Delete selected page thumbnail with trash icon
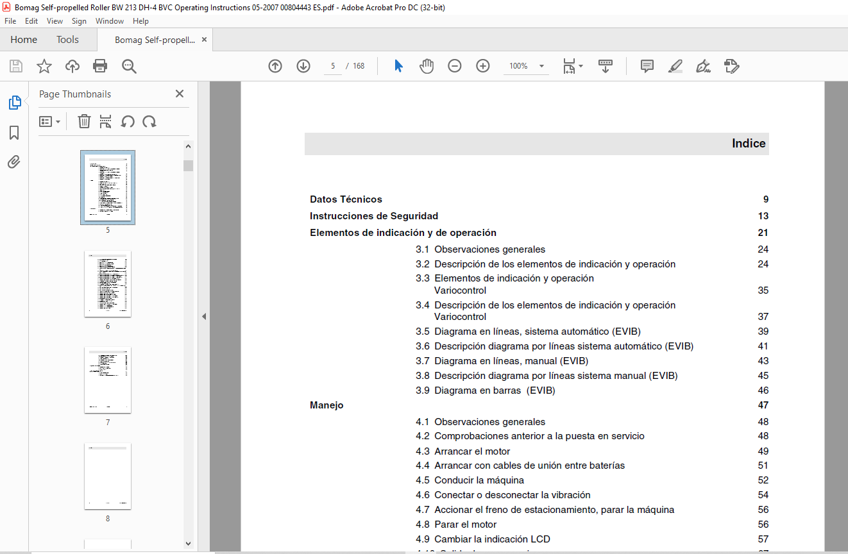 pyautogui.click(x=84, y=121)
